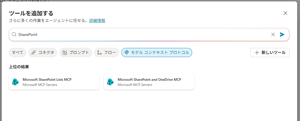
Task: Clear the SharePoint search text
Action: (x=273, y=35)
